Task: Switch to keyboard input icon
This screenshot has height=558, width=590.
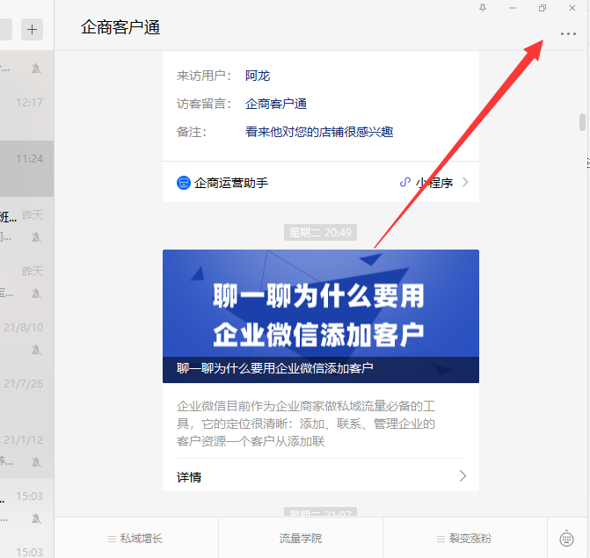Action: [x=566, y=539]
